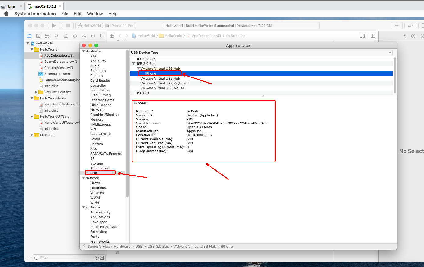Select Bluetooth in the Hardware list
Screen dimensions: 424x267
98,71
